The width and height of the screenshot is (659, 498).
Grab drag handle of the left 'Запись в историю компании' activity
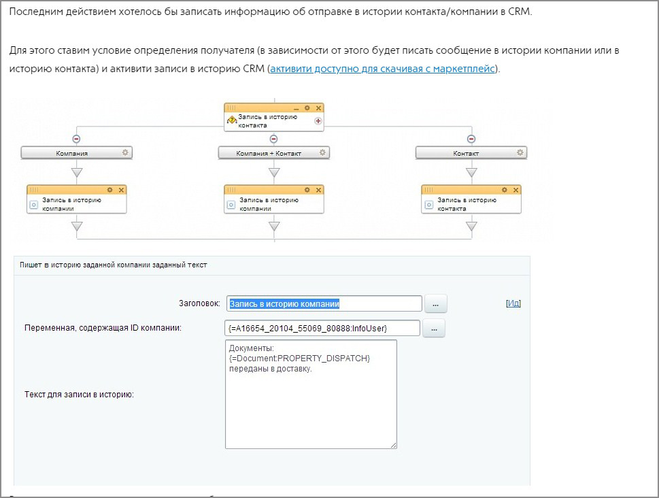click(x=34, y=190)
